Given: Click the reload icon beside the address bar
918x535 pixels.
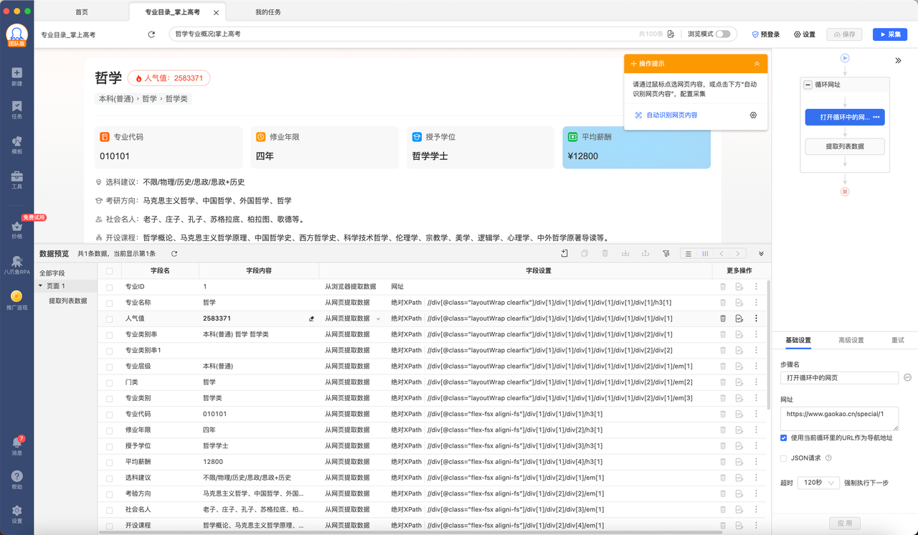Looking at the screenshot, I should 151,34.
